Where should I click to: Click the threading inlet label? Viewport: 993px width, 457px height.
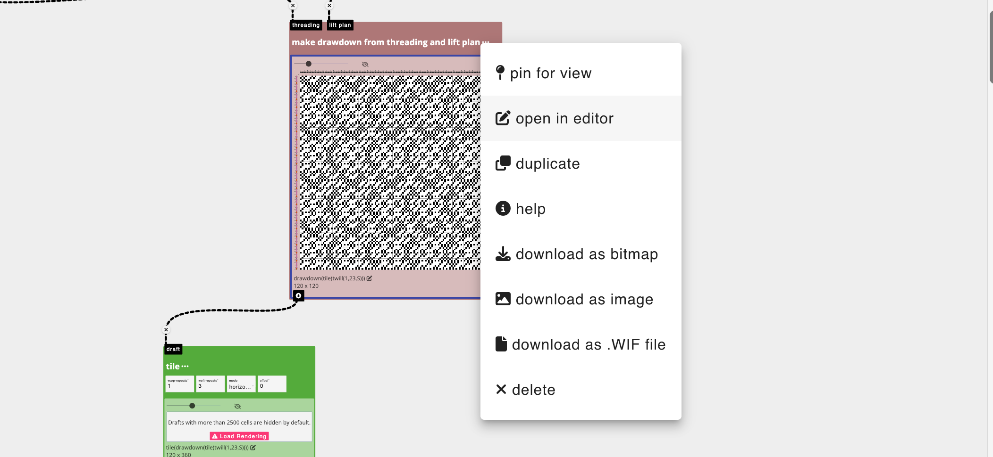pyautogui.click(x=305, y=25)
